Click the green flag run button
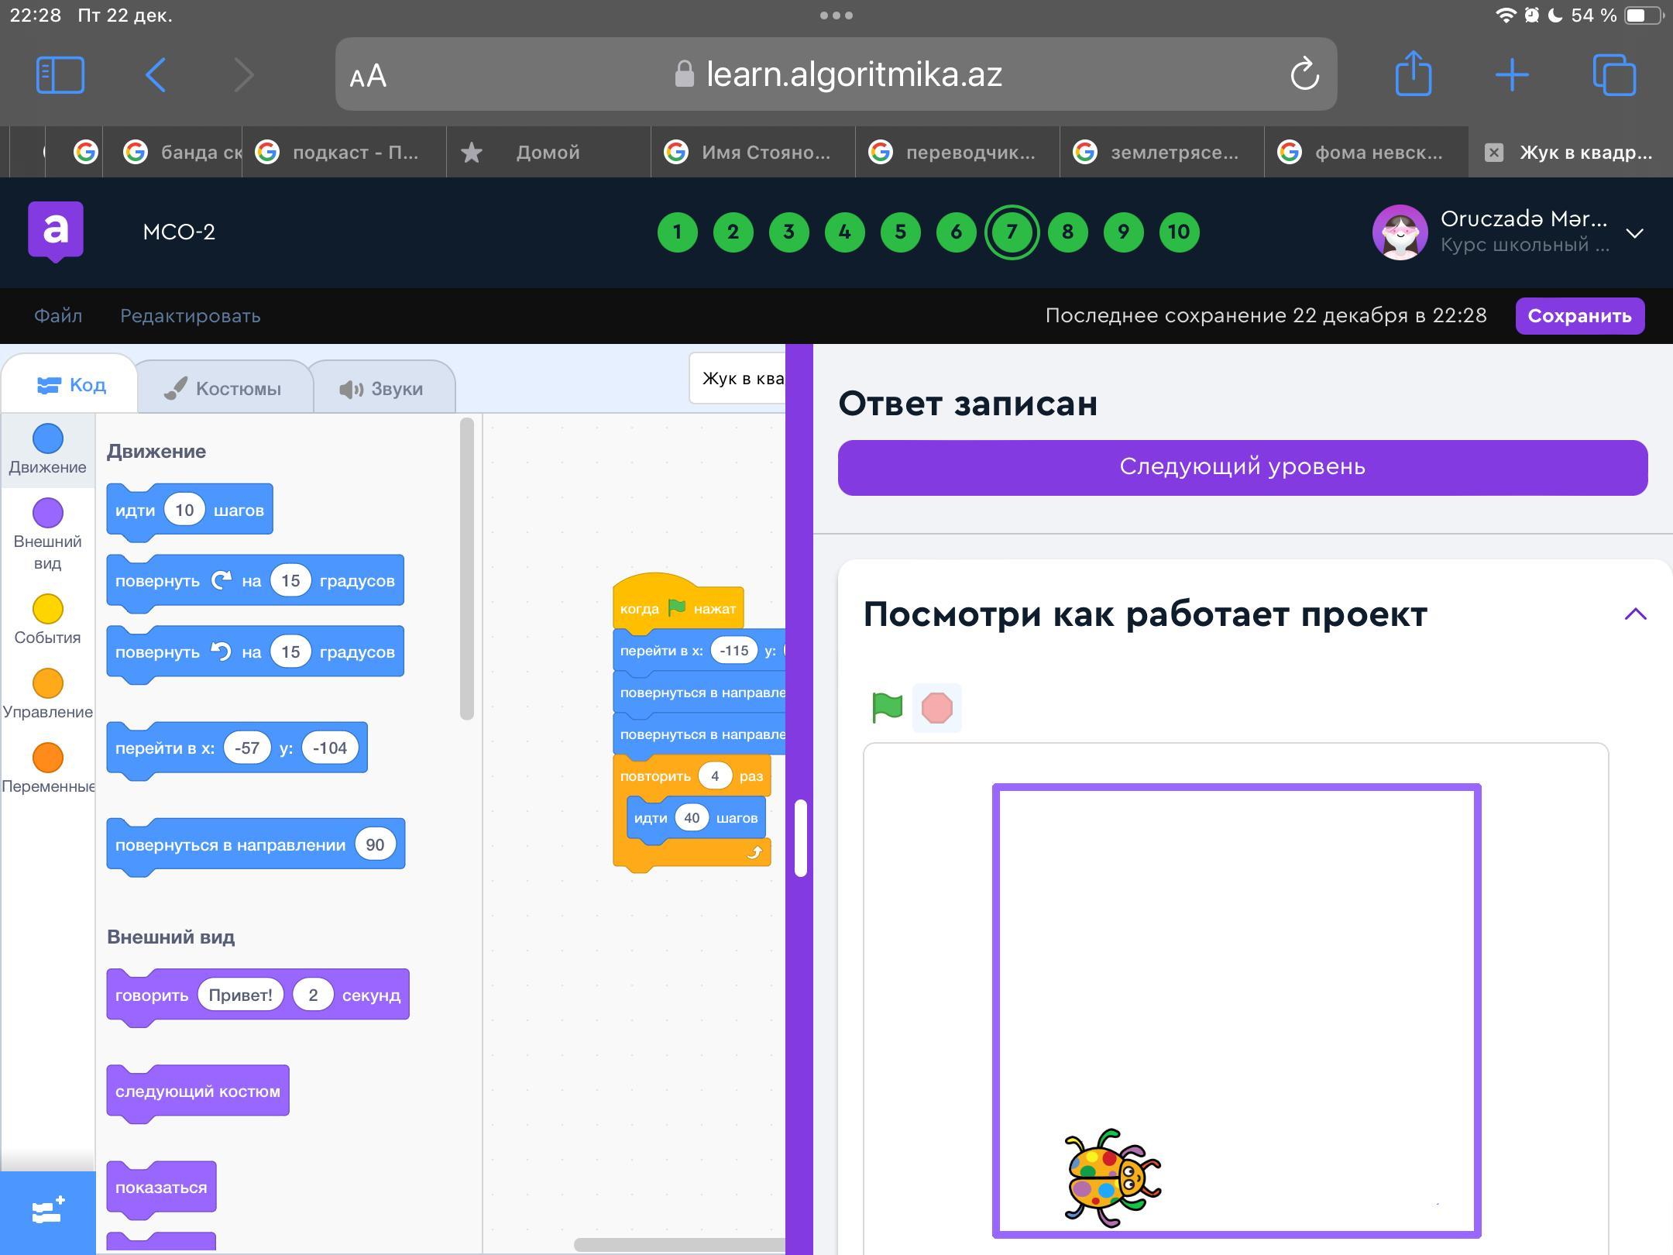This screenshot has height=1255, width=1673. point(887,707)
